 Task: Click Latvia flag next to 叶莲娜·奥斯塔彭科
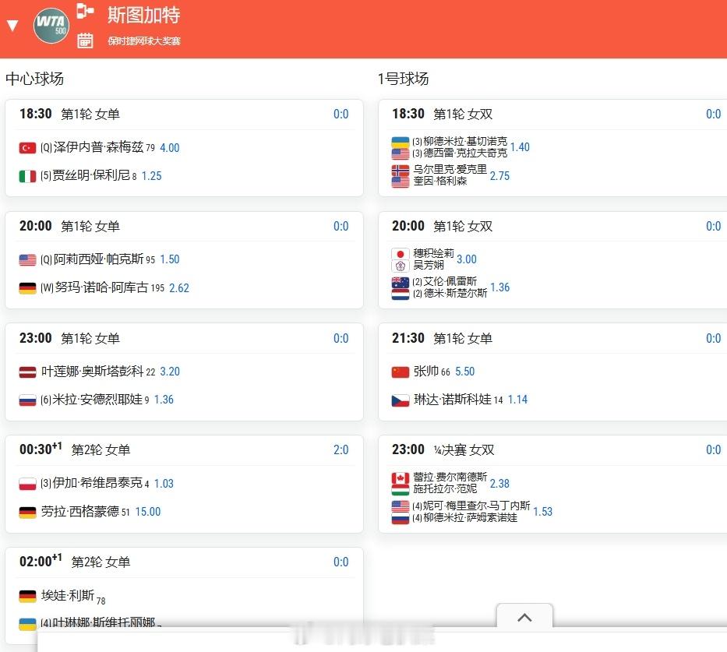27,372
